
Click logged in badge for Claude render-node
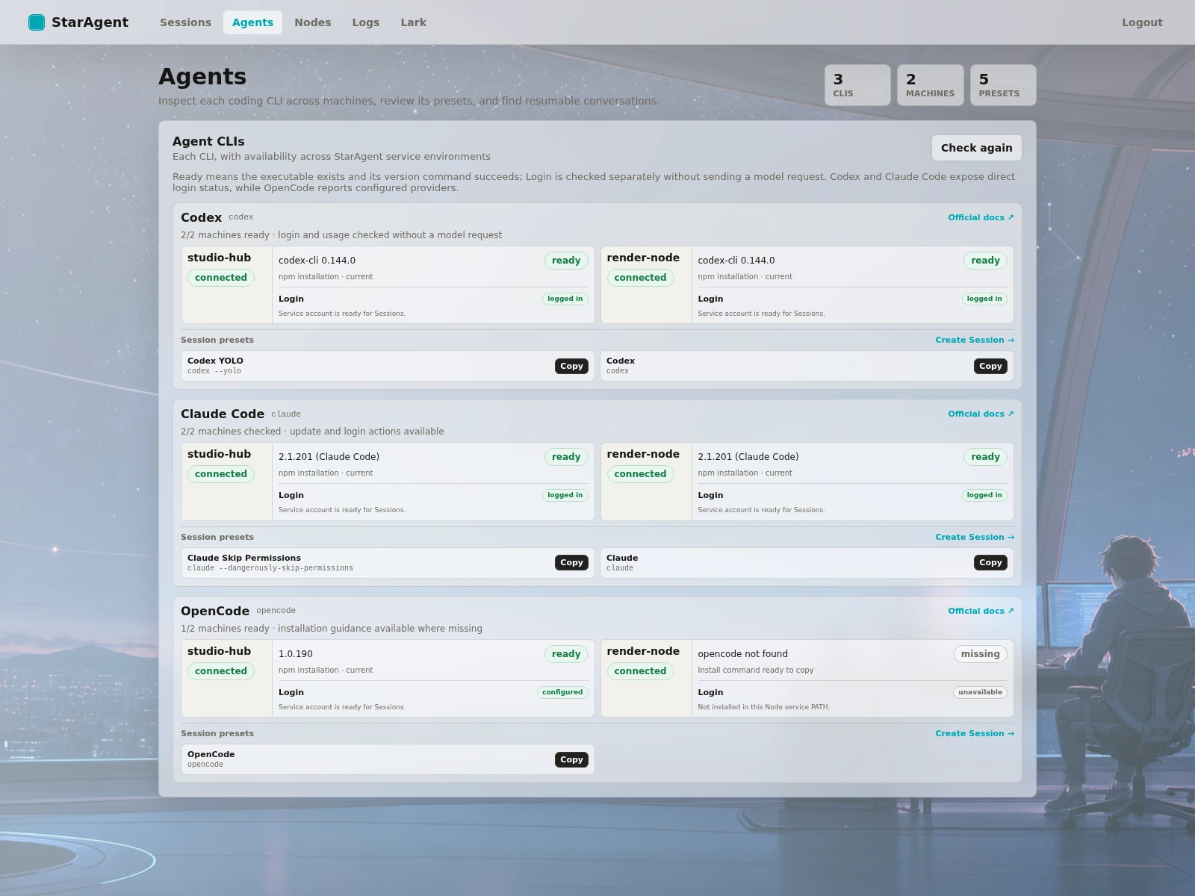984,495
